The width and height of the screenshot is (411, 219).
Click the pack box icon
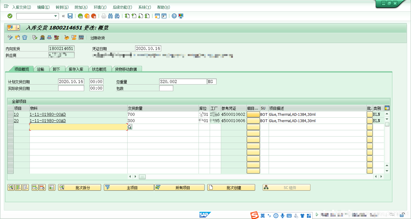(66, 38)
